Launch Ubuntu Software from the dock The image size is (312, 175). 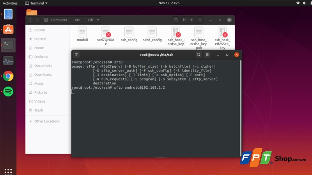click(8, 29)
